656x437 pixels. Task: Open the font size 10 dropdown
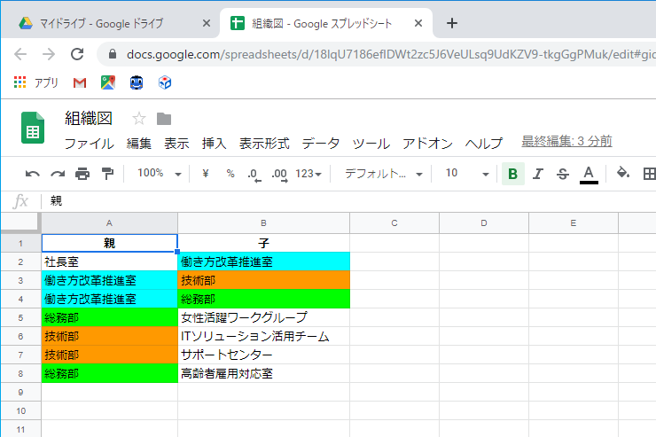[467, 174]
